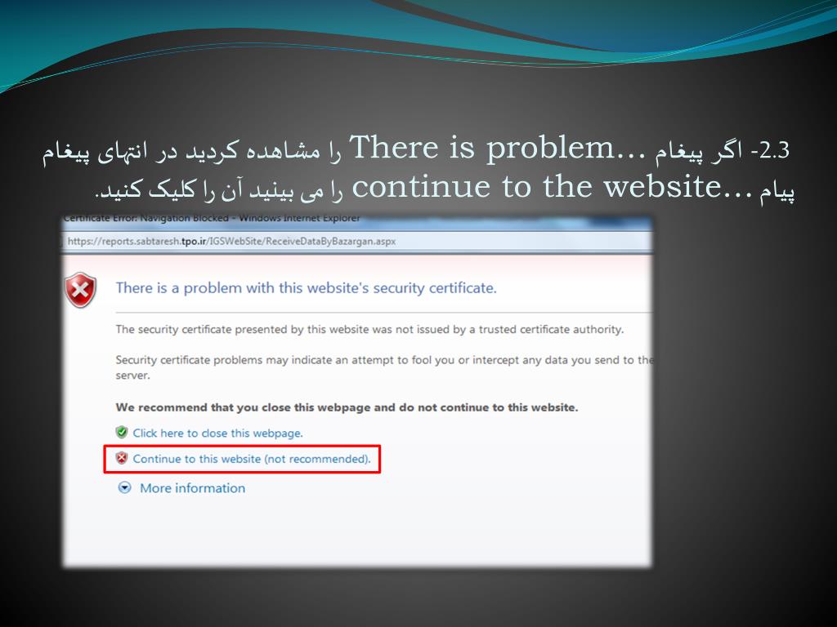Click the address bar with reports.sabtaresh URL
Image resolution: width=837 pixels, height=627 pixels.
tap(358, 242)
